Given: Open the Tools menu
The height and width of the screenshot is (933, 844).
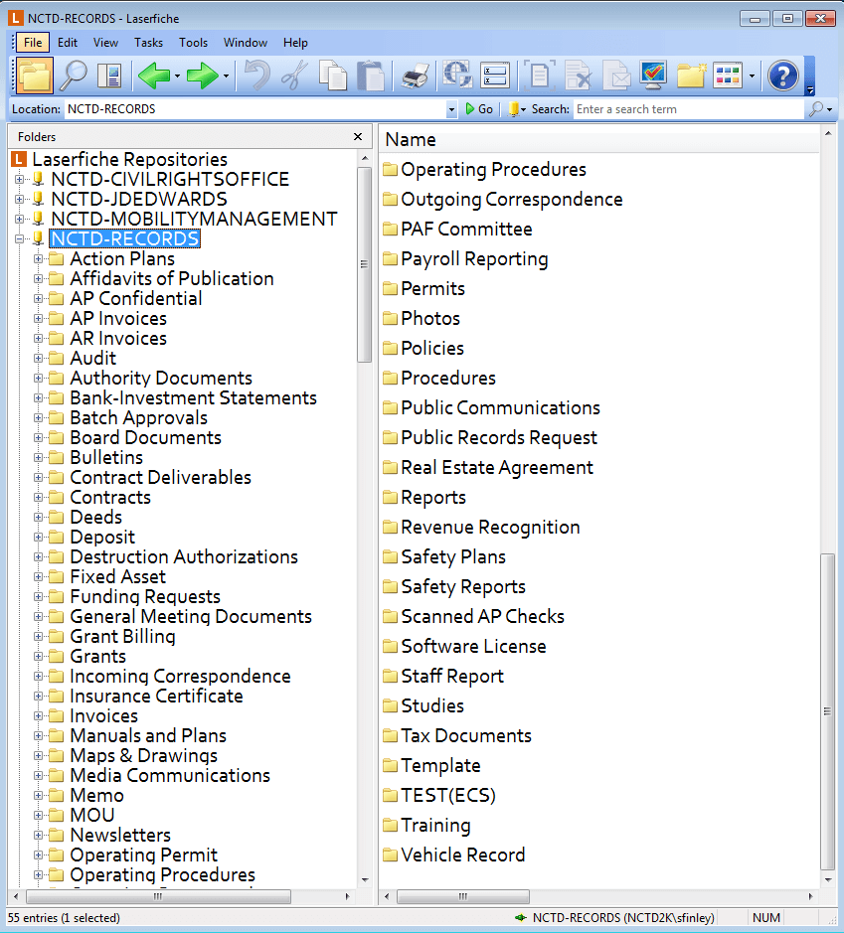Looking at the screenshot, I should pyautogui.click(x=194, y=43).
